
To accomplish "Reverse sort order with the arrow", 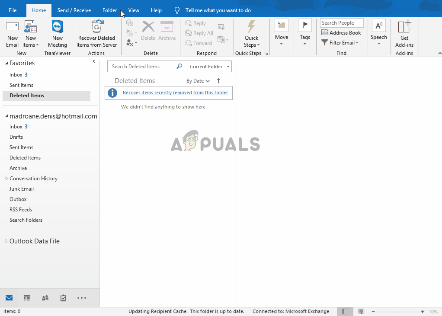I will tap(218, 81).
